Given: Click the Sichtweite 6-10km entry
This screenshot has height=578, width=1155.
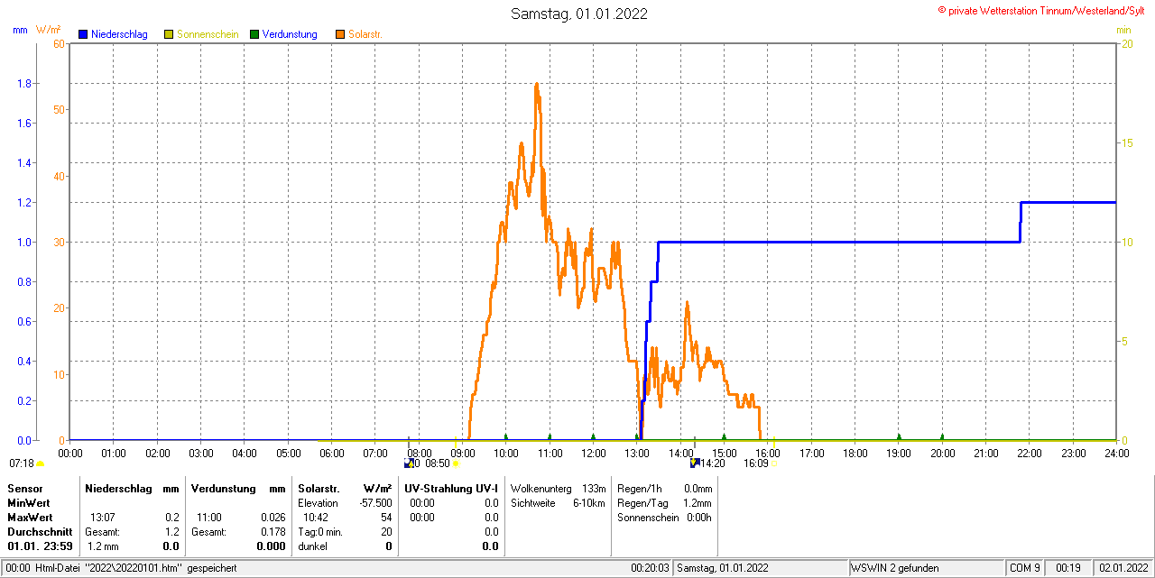Looking at the screenshot, I should 558,502.
